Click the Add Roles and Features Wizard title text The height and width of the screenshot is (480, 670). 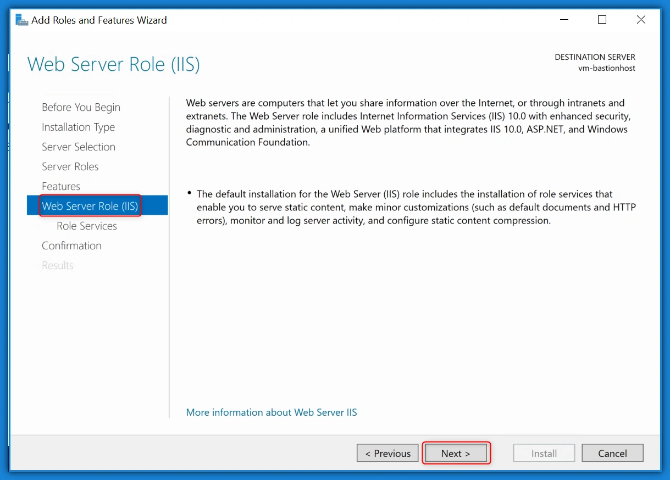point(99,20)
